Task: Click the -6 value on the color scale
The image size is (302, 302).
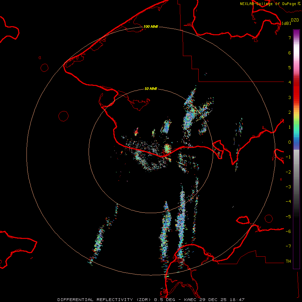Action: click(x=288, y=231)
